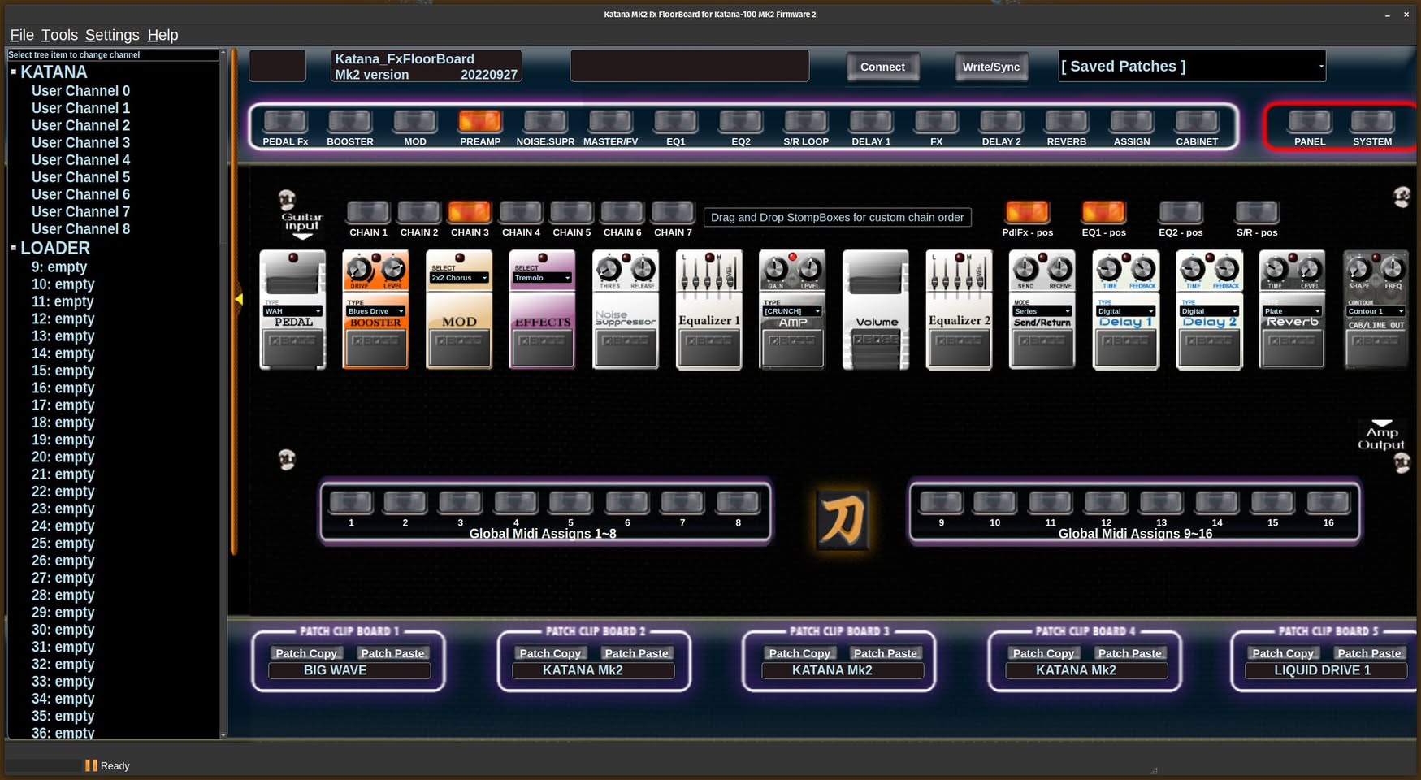Click the Amp Output icon

click(1381, 435)
